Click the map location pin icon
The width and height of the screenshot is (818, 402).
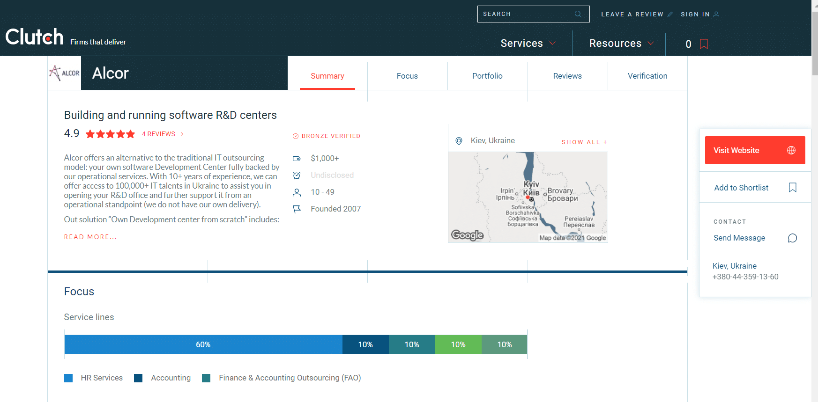click(x=459, y=141)
